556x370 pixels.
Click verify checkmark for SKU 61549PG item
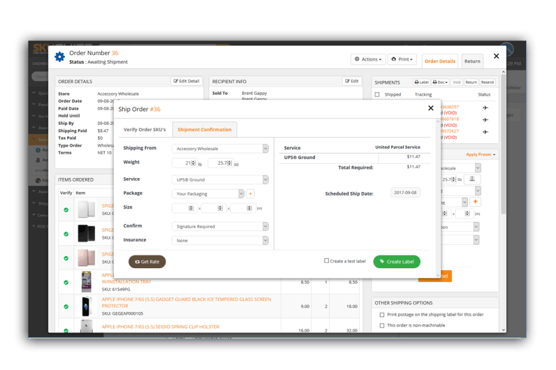tap(66, 282)
